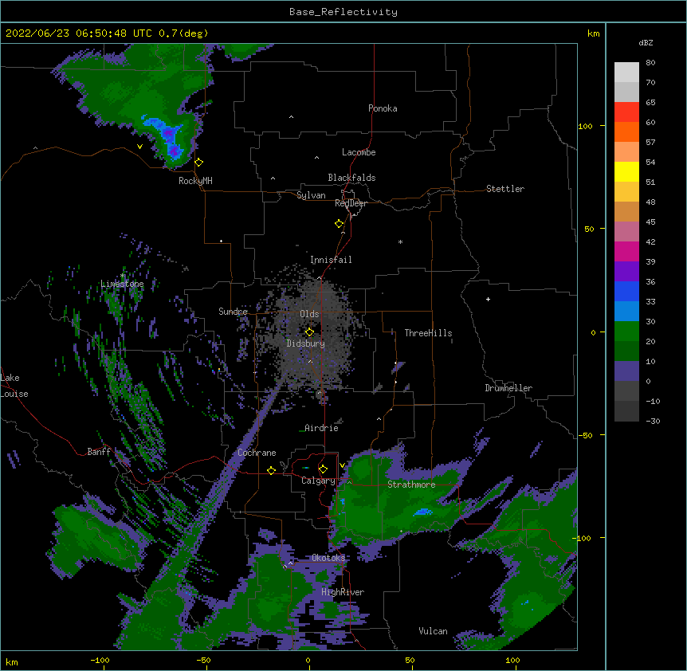The image size is (687, 671).
Task: Click the Base_Reflectivity title text
Action: tap(343, 12)
